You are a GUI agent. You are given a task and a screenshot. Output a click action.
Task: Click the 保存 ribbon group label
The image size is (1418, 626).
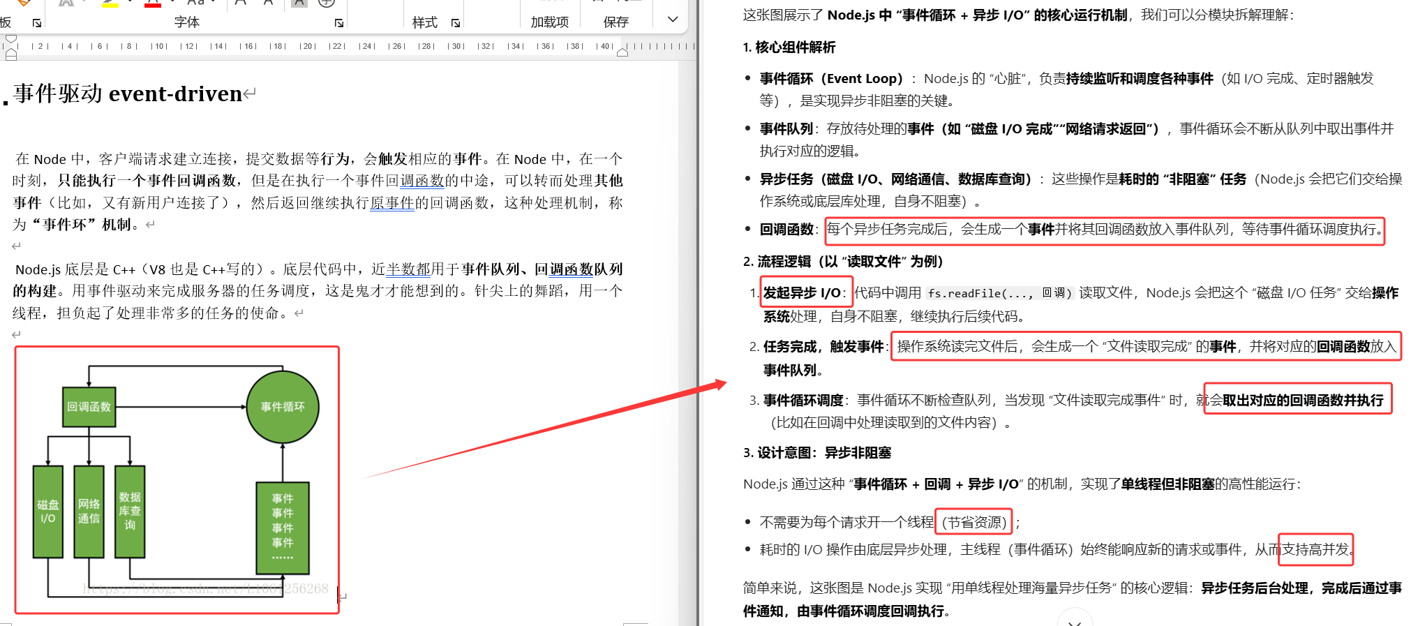pos(615,22)
